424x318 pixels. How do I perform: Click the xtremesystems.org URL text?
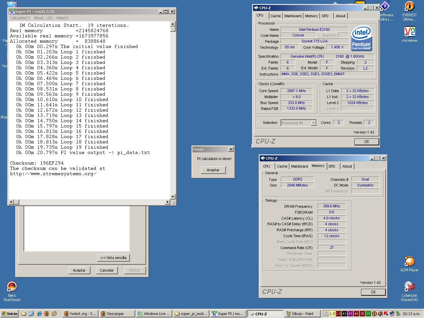(53, 174)
